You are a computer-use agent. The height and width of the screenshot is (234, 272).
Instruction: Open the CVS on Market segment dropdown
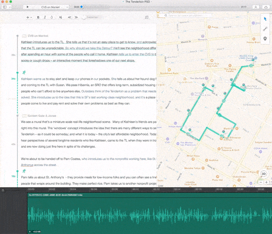pos(49,7)
